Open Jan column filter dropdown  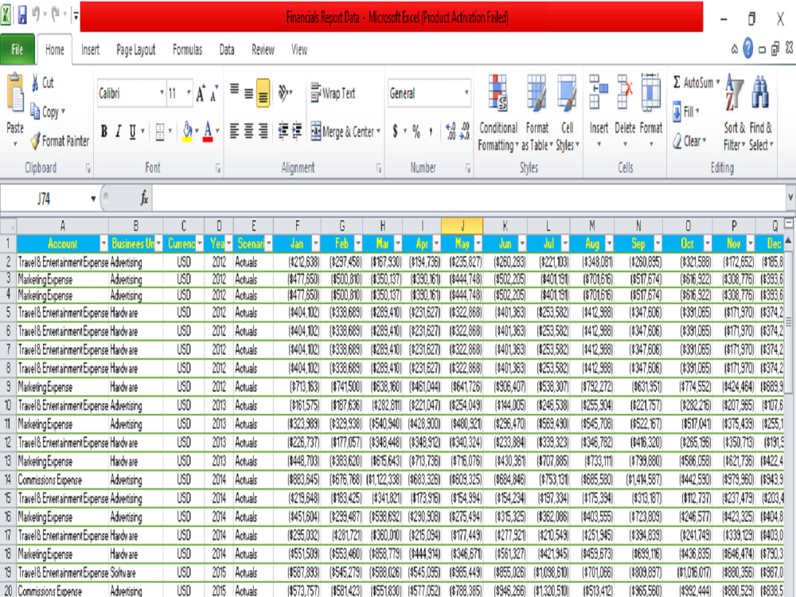click(315, 244)
